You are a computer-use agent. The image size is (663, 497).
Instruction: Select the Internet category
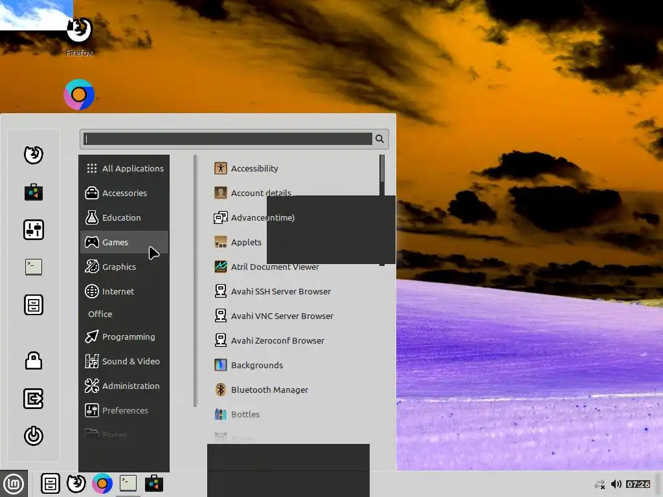click(124, 291)
